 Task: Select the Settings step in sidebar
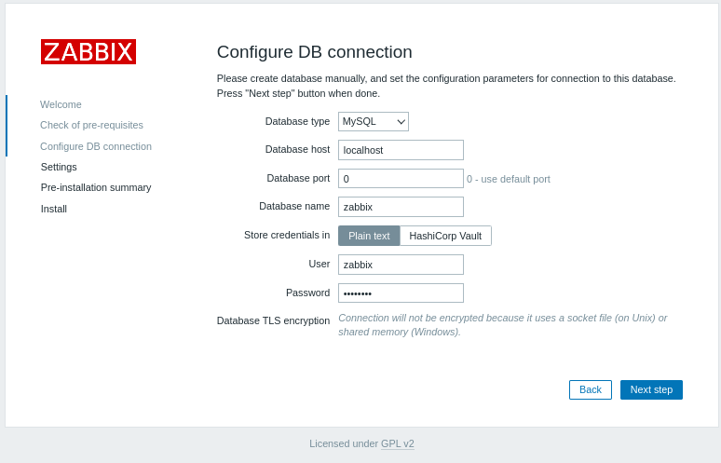tap(59, 167)
